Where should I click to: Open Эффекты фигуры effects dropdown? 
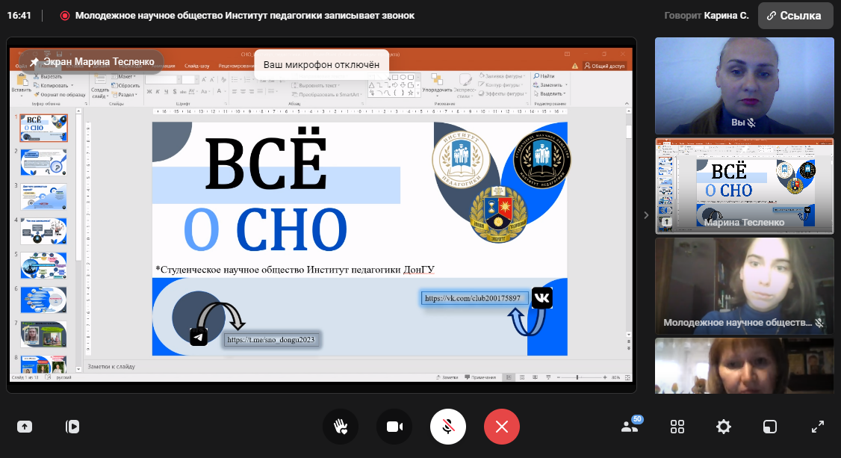click(x=503, y=93)
